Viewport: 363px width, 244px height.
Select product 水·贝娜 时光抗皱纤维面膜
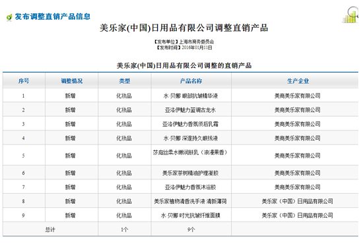(191, 216)
